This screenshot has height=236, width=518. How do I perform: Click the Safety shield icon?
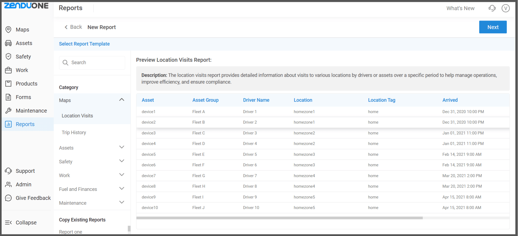[x=8, y=56]
